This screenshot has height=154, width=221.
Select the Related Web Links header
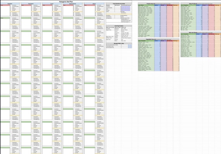119,44
